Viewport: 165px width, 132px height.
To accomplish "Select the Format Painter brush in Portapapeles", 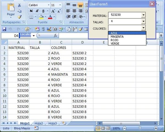I will (20, 17).
